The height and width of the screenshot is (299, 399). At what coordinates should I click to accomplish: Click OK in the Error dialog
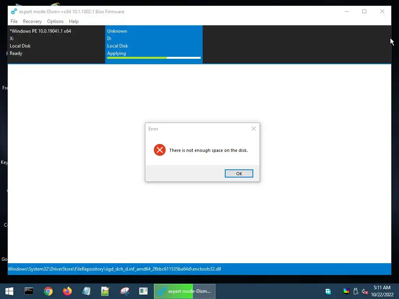(x=239, y=173)
